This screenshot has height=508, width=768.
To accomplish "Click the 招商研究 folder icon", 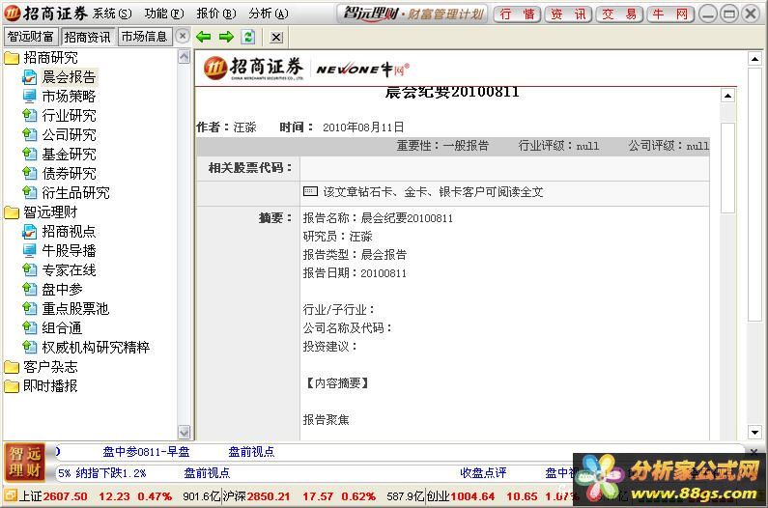I will 12,58.
